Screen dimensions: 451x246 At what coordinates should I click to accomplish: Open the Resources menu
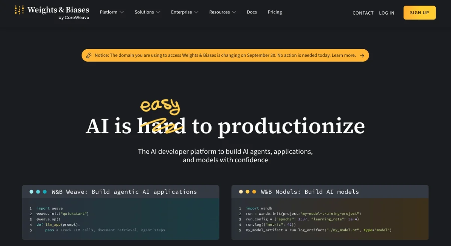click(x=222, y=12)
